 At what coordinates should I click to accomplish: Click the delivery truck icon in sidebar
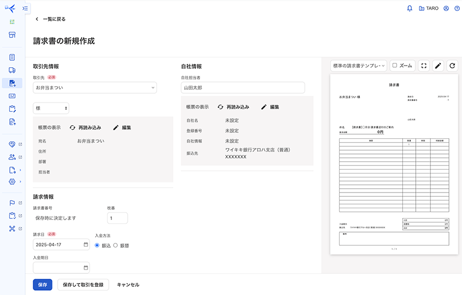[12, 70]
